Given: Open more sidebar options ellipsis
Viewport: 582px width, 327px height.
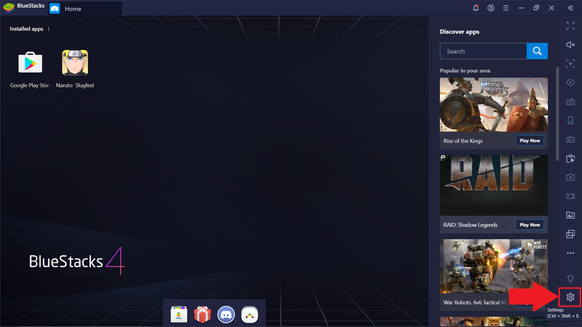Looking at the screenshot, I should coord(570,253).
